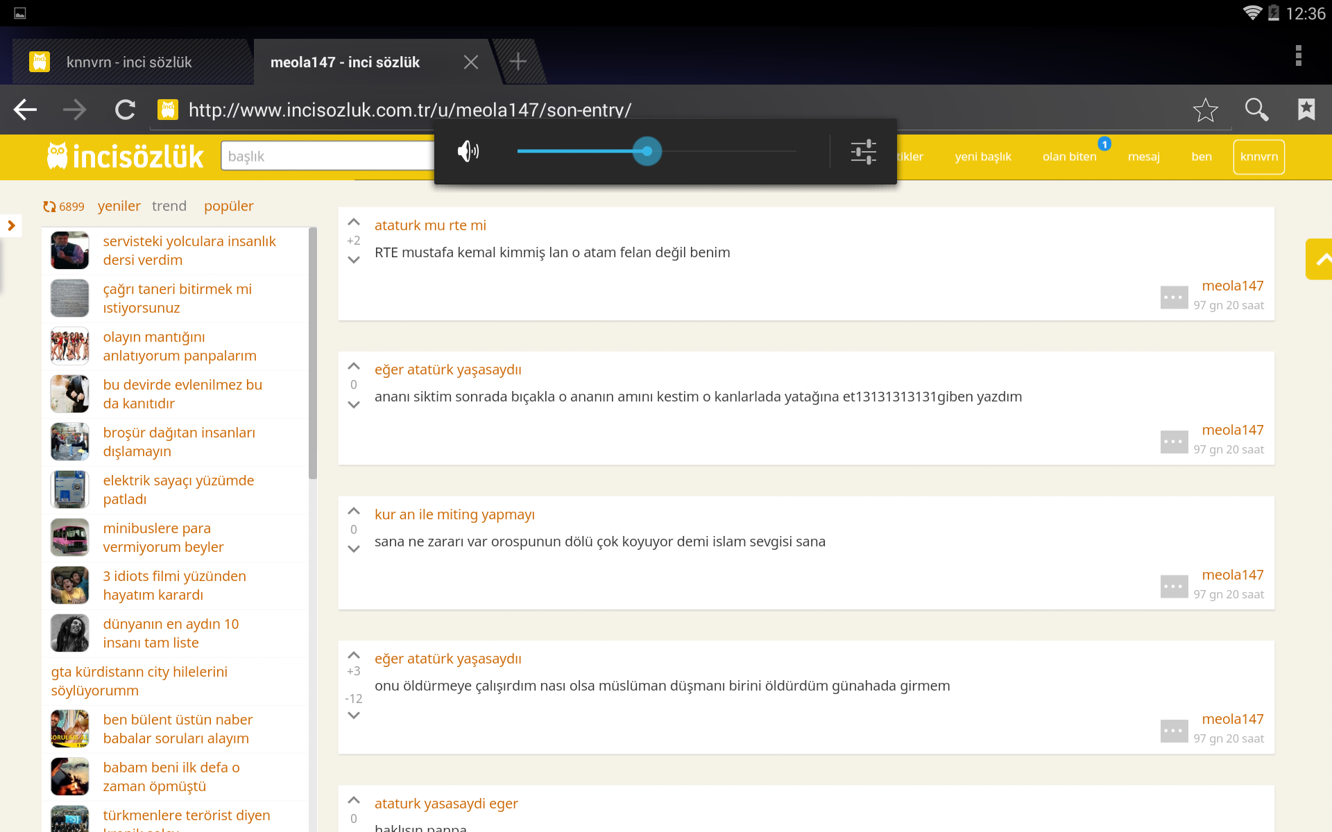Open browser three-dot overflow menu
Viewport: 1332px width, 832px height.
[1298, 55]
